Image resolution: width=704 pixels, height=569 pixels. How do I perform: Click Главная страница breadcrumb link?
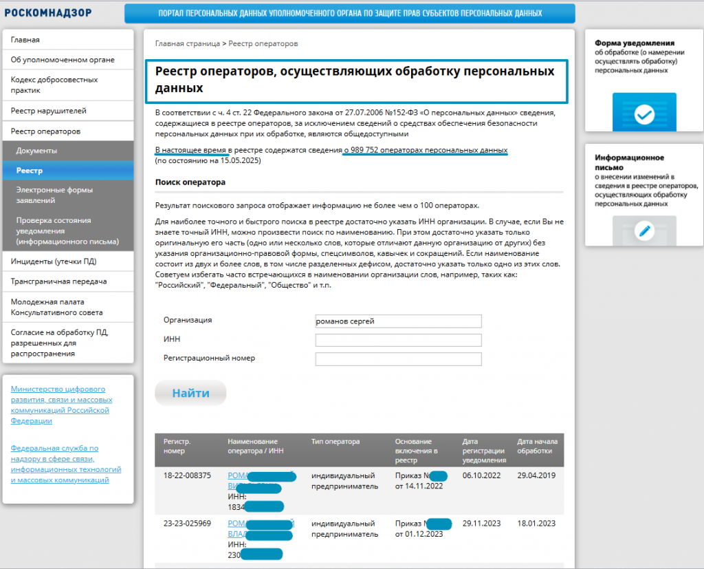(188, 43)
